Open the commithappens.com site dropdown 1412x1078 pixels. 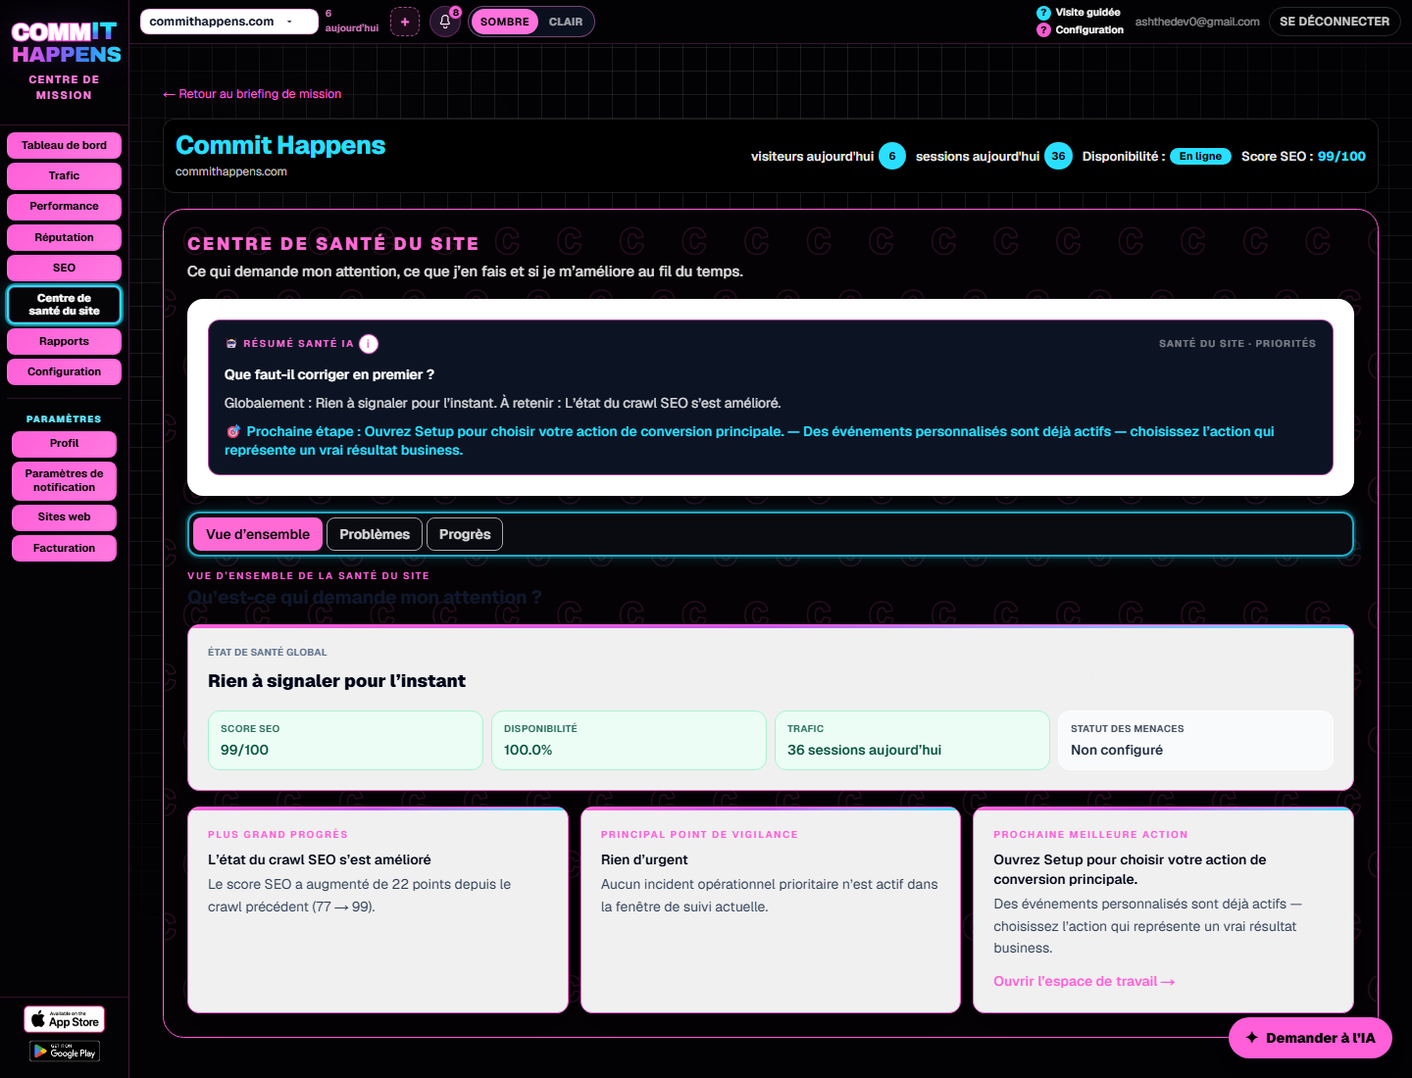click(x=229, y=22)
